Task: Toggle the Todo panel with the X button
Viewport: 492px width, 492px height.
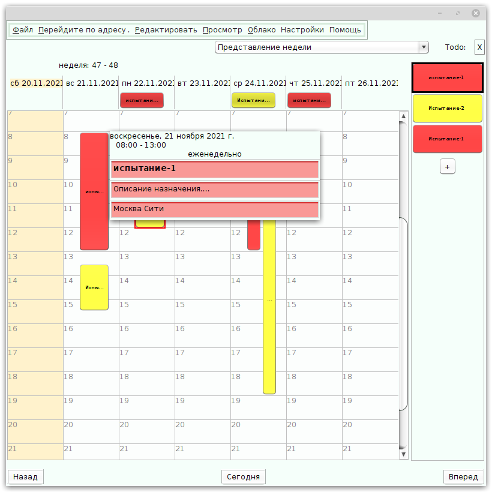Action: [x=479, y=47]
